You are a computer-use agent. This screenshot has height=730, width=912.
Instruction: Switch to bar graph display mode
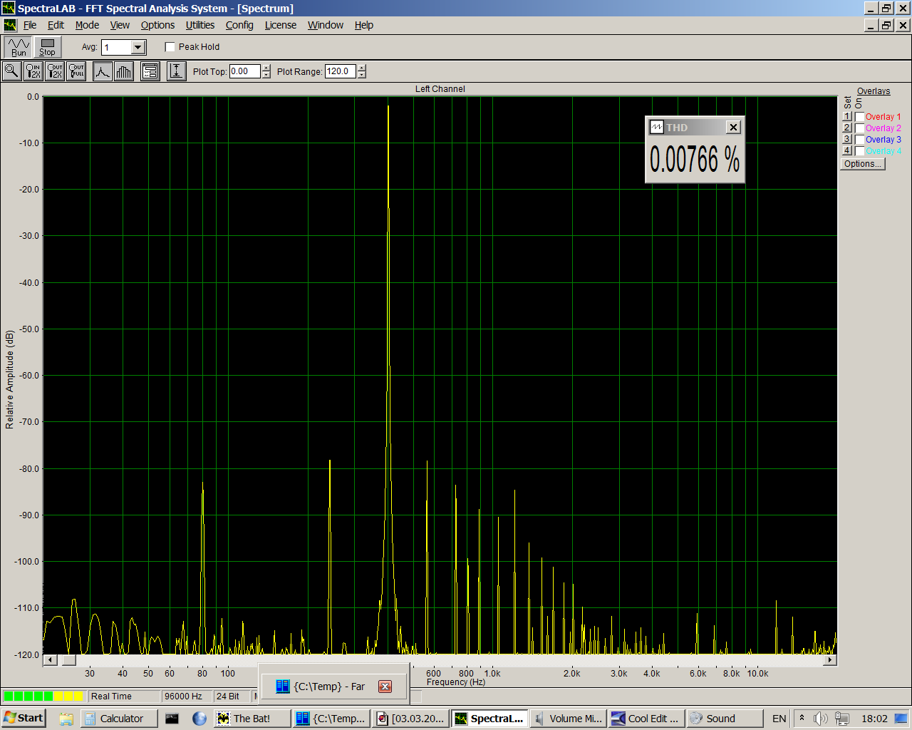point(124,71)
